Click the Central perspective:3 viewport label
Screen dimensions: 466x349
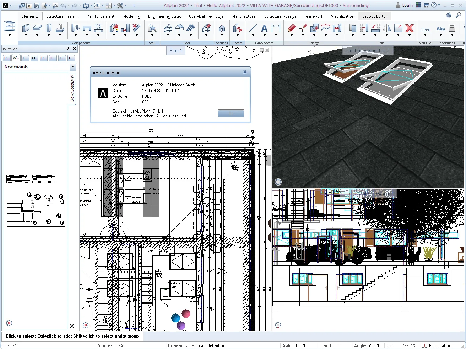click(x=368, y=50)
